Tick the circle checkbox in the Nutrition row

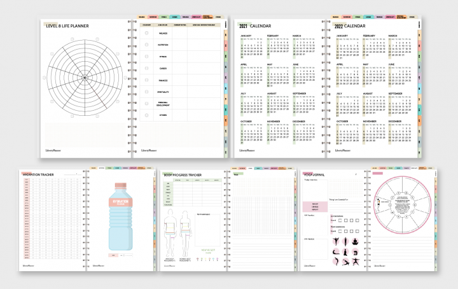tap(147, 45)
